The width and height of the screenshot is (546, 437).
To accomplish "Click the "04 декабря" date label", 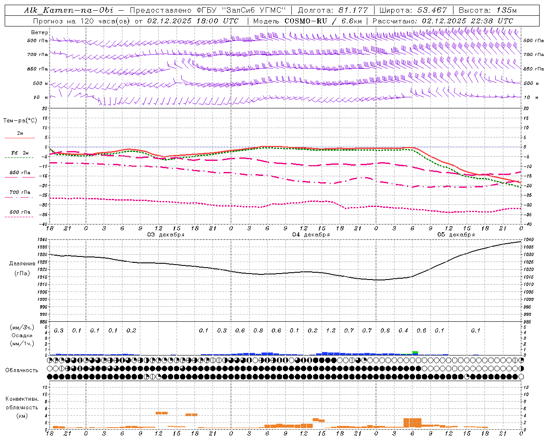I will coord(311,235).
